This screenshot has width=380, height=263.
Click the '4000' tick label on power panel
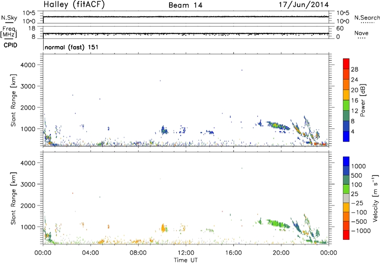[x=28, y=65]
